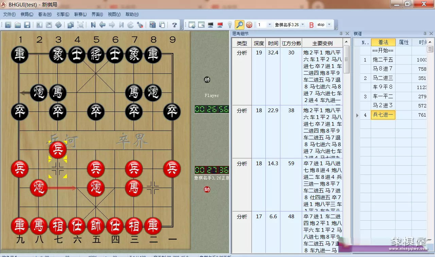Open a game file with folder icon
The height and width of the screenshot is (257, 435).
[18, 25]
